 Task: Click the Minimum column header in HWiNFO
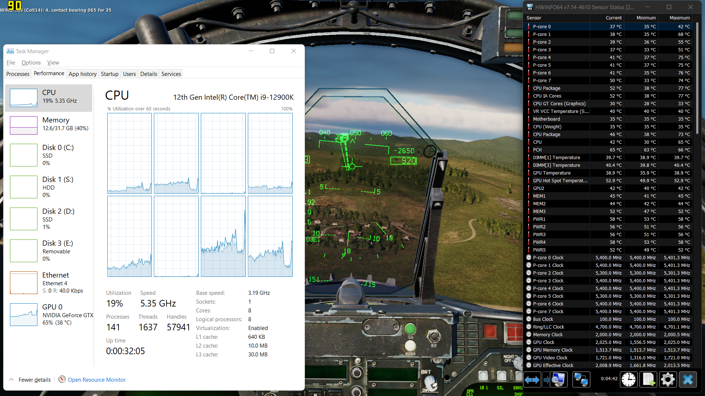[x=641, y=18]
